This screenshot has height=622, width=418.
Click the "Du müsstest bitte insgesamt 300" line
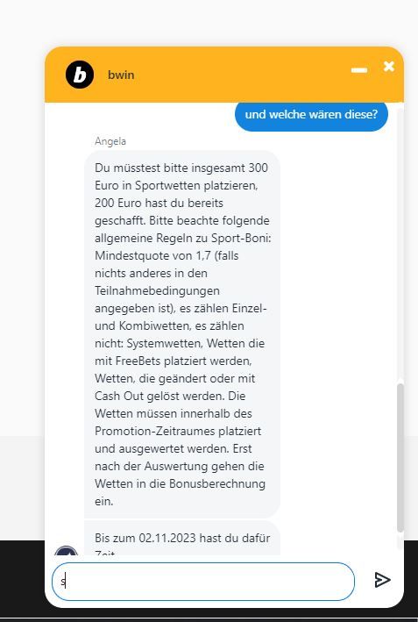181,168
